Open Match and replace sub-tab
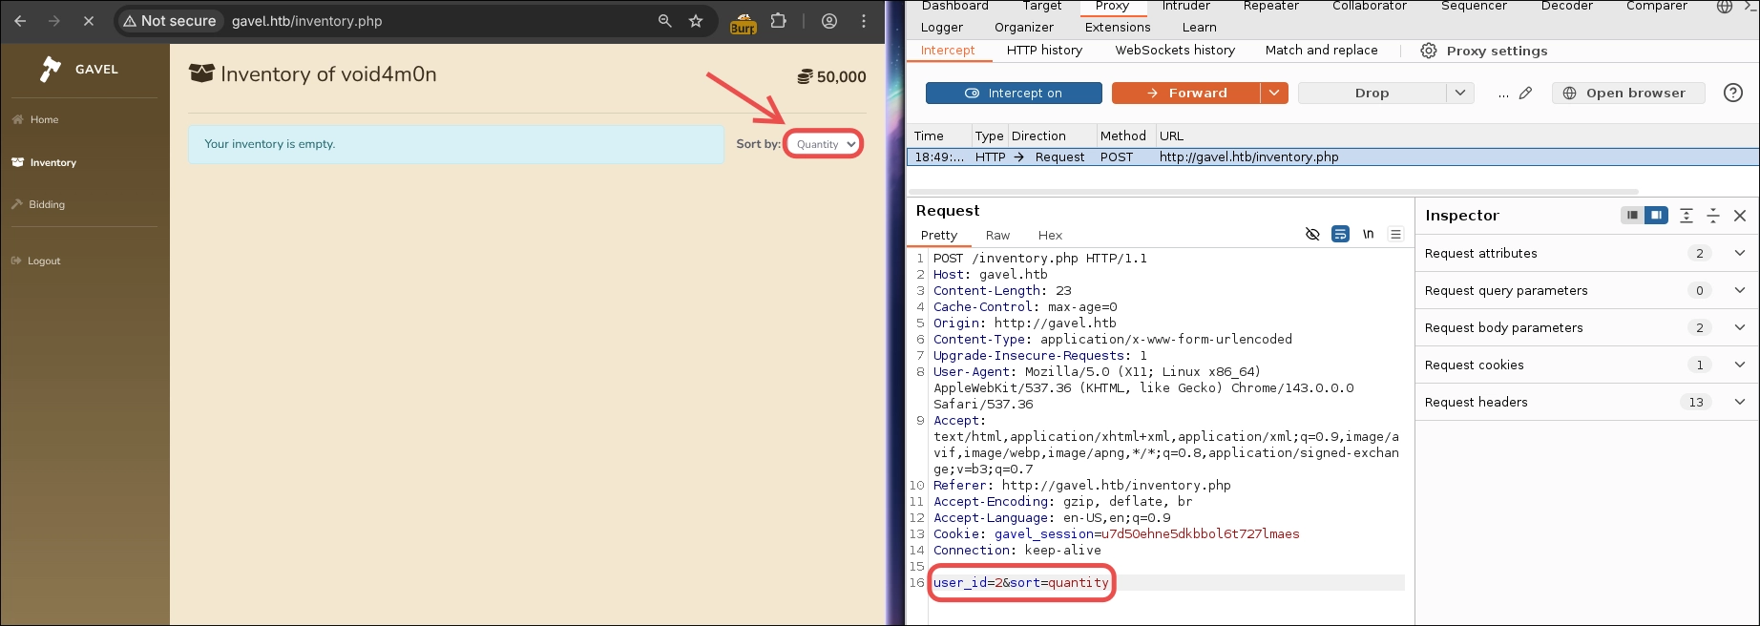Image resolution: width=1760 pixels, height=626 pixels. (x=1321, y=50)
